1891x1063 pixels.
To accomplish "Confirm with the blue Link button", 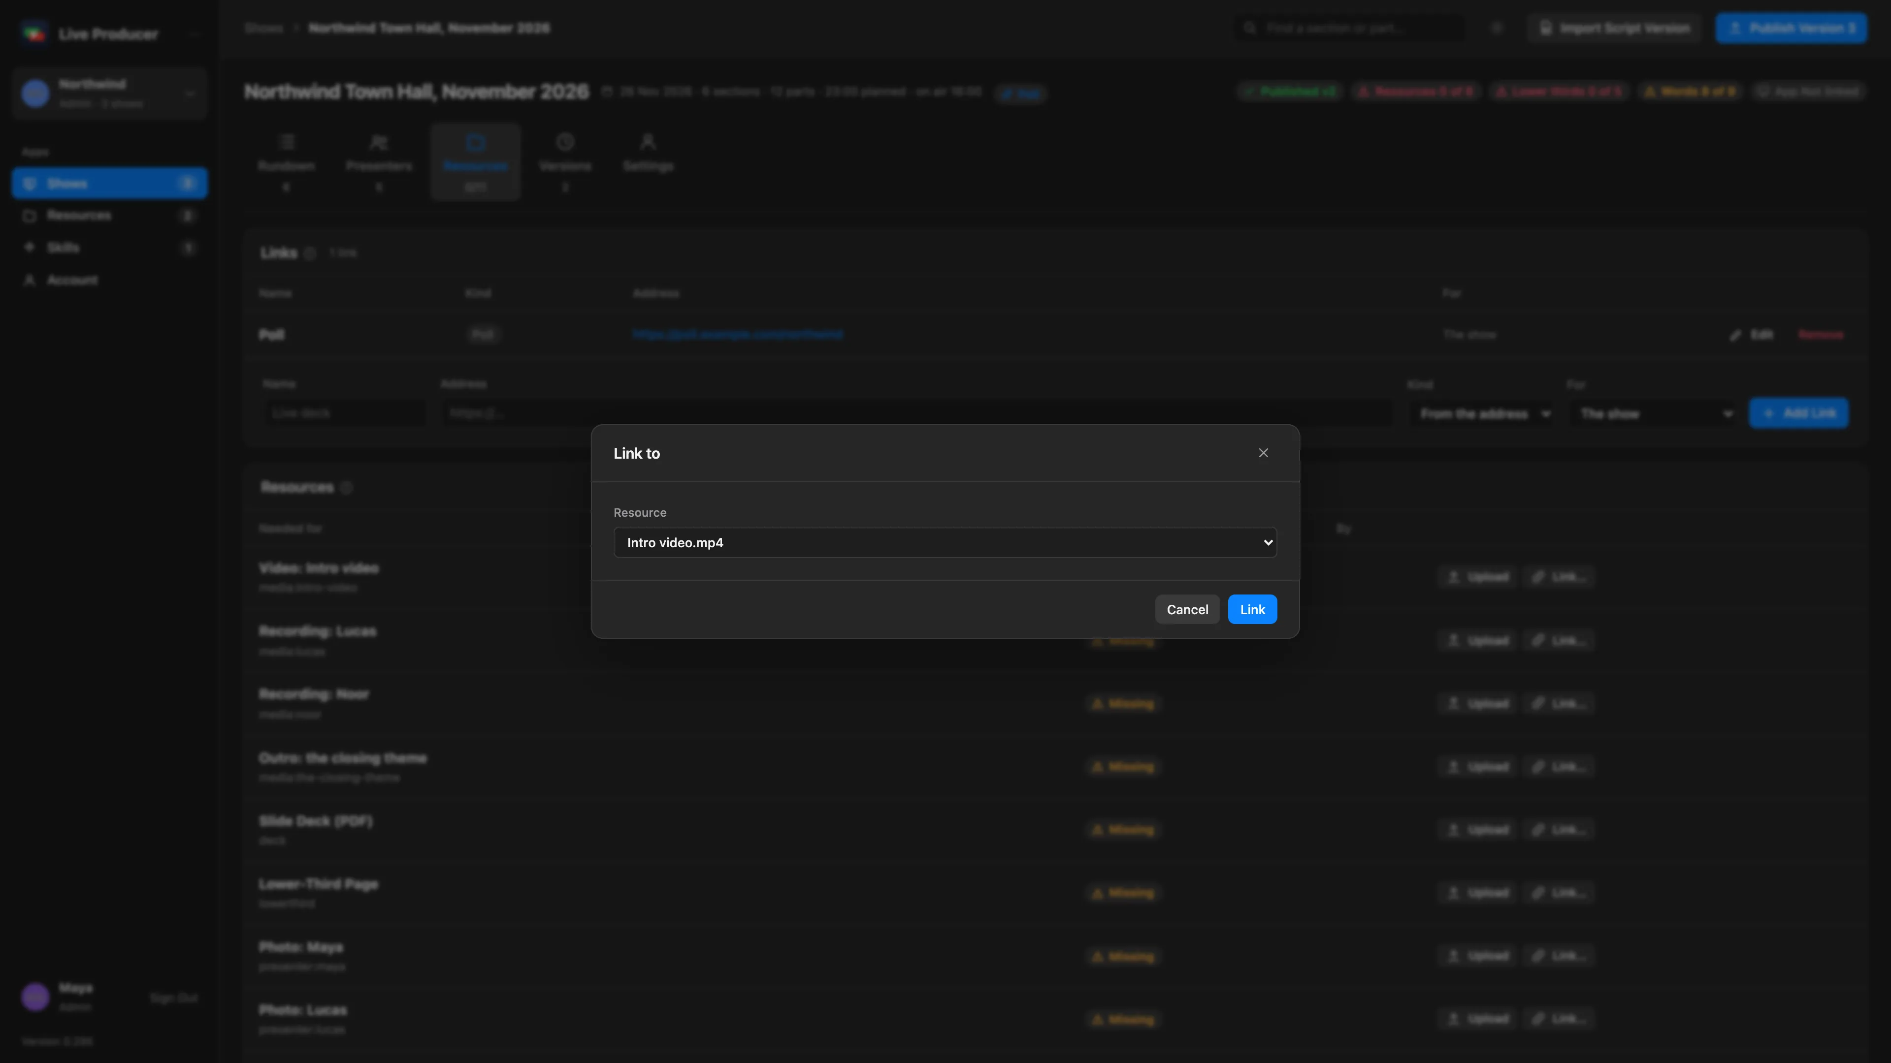I will click(1252, 609).
